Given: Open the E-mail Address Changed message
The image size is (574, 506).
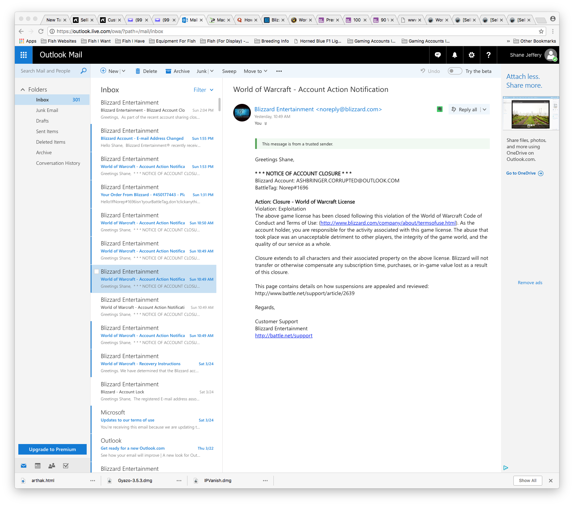Looking at the screenshot, I should coord(154,138).
